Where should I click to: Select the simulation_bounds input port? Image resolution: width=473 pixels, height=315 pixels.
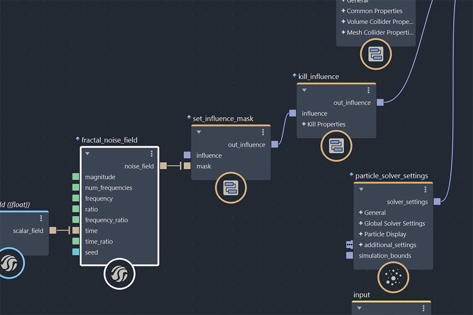(350, 255)
